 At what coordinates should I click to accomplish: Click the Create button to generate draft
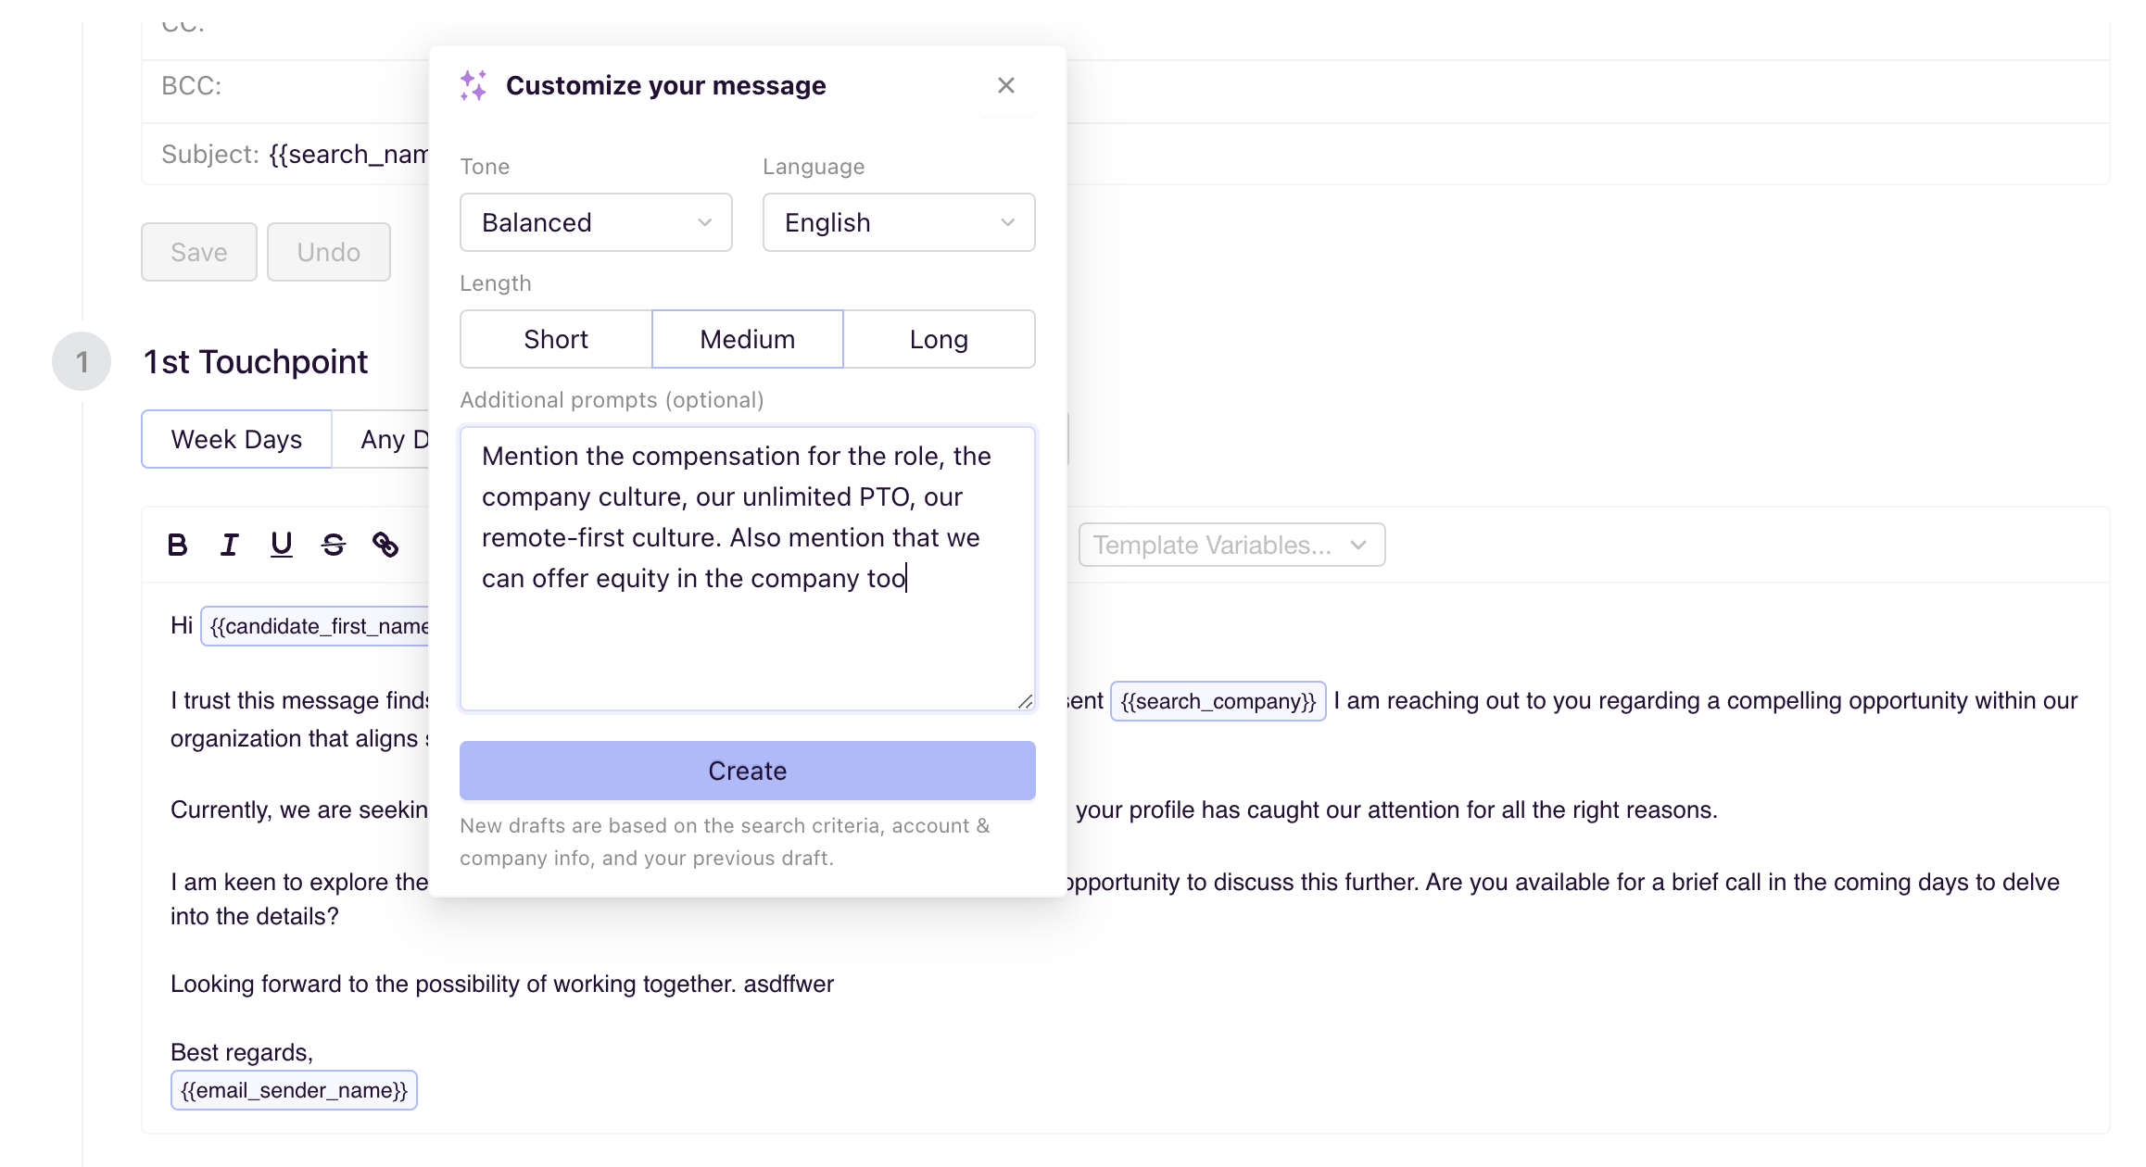coord(748,771)
